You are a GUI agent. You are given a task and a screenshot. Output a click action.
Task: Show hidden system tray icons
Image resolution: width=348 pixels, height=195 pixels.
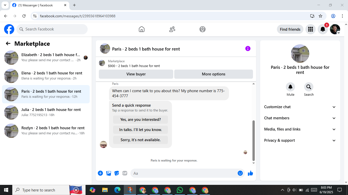(x=282, y=190)
